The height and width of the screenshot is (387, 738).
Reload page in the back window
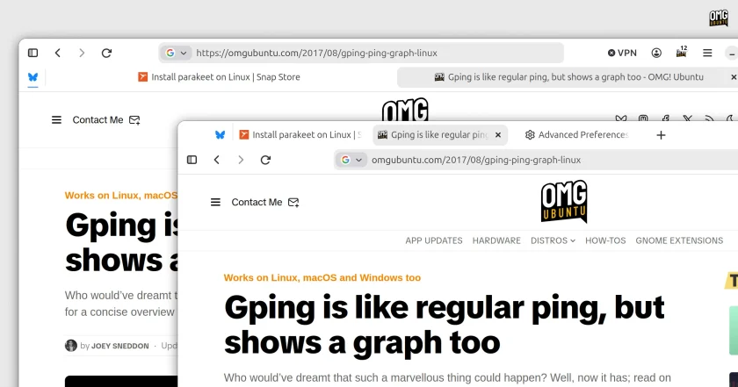coord(107,53)
